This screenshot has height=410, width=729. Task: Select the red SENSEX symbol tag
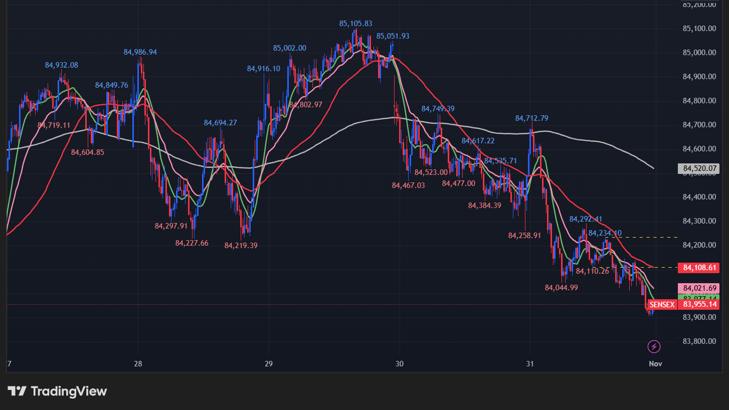(662, 305)
